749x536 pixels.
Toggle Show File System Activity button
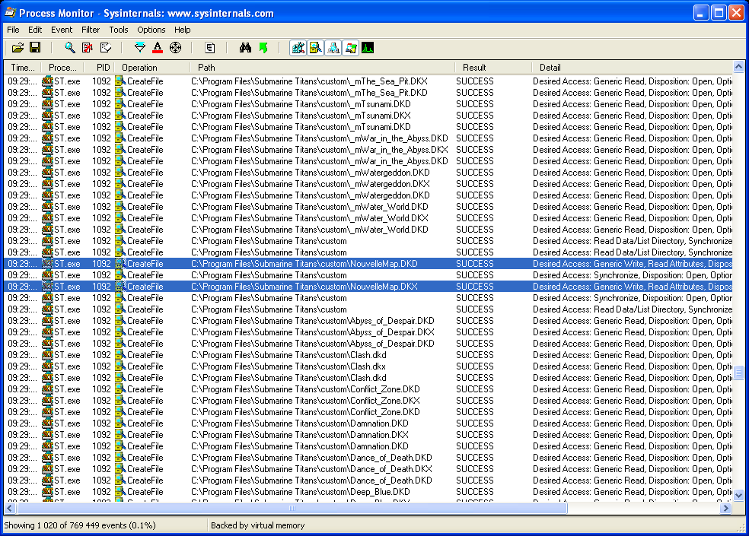[315, 48]
